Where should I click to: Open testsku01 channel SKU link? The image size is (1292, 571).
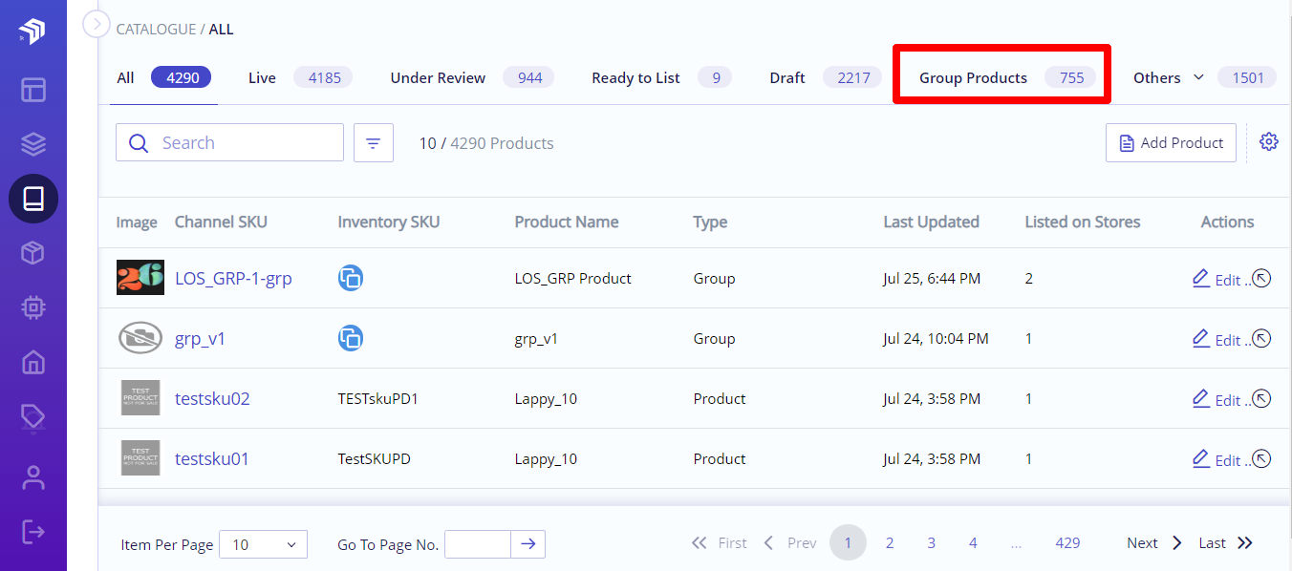[212, 459]
